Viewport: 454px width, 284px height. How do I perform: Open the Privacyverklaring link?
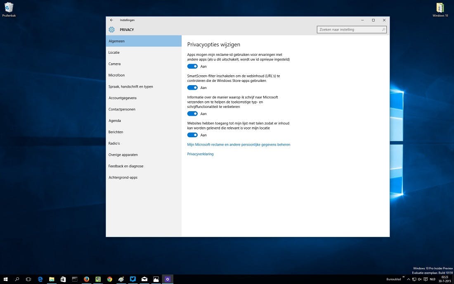(x=200, y=154)
